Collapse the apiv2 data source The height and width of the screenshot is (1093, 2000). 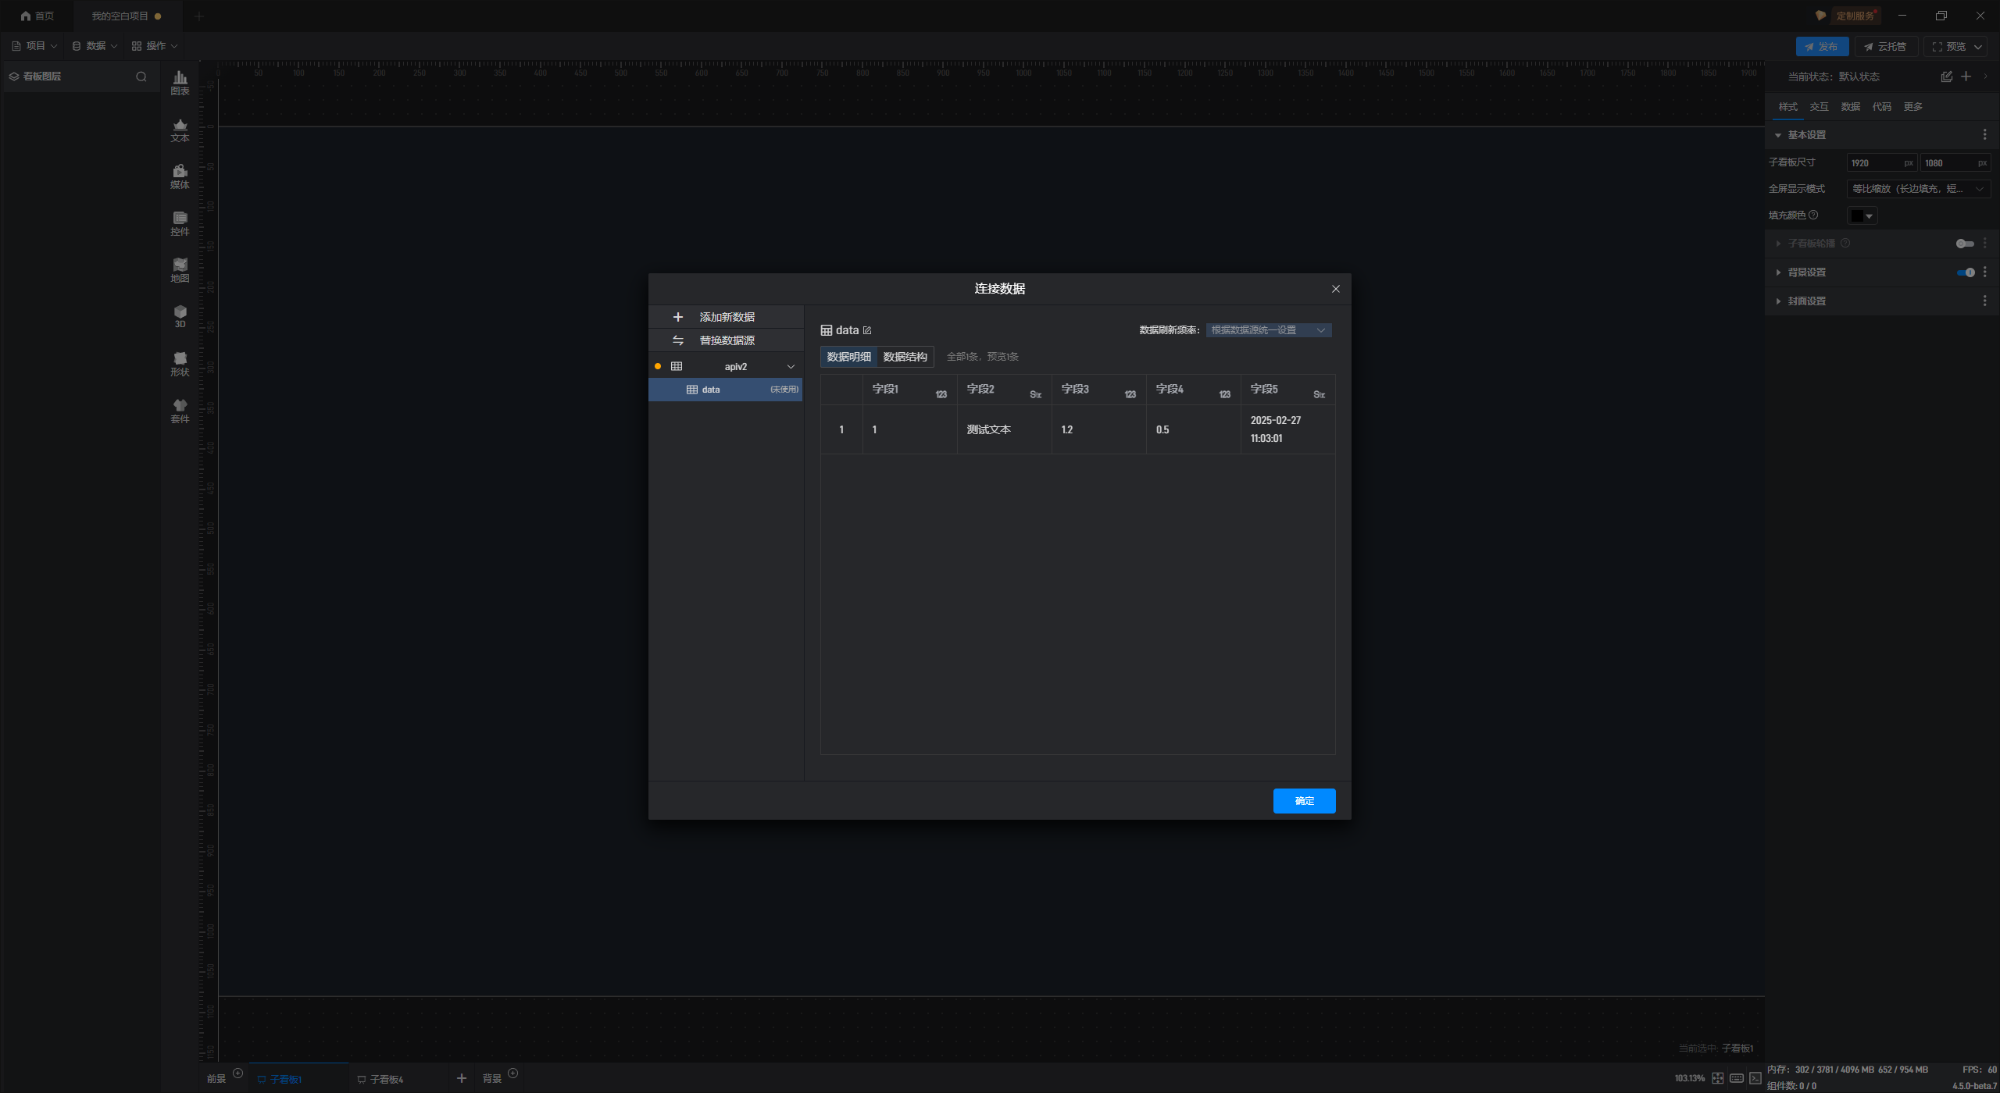pyautogui.click(x=791, y=367)
